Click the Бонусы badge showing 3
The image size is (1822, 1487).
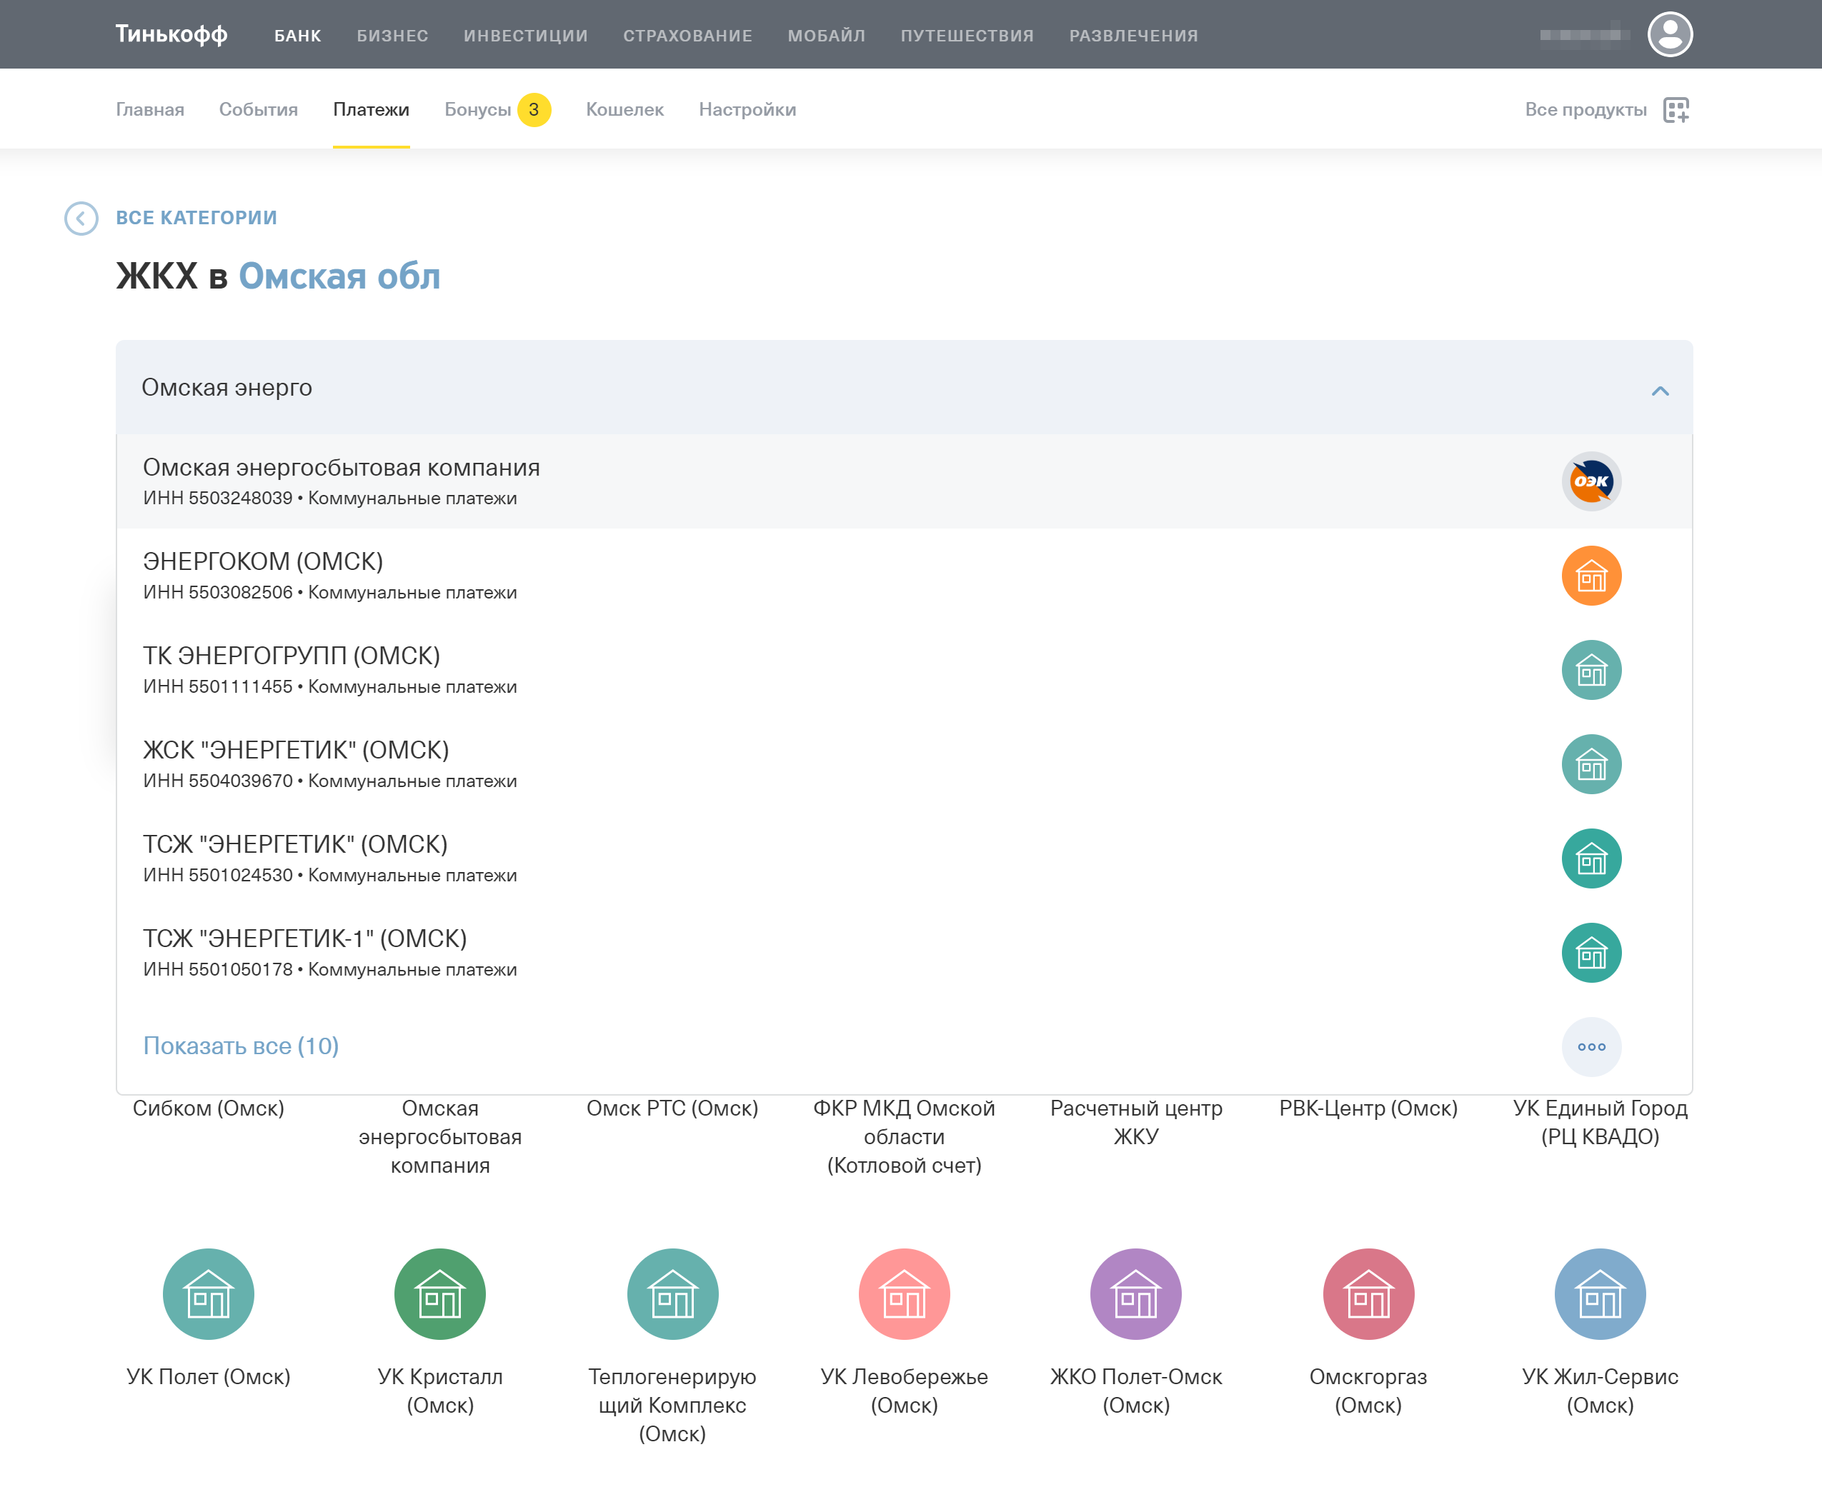534,110
